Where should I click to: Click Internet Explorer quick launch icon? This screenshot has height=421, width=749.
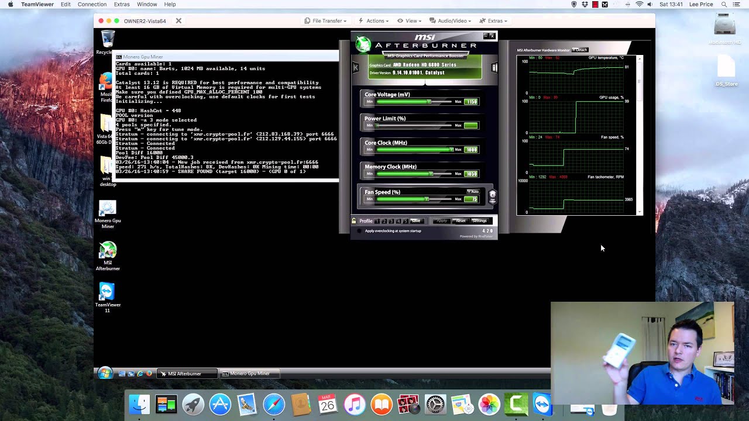(140, 374)
